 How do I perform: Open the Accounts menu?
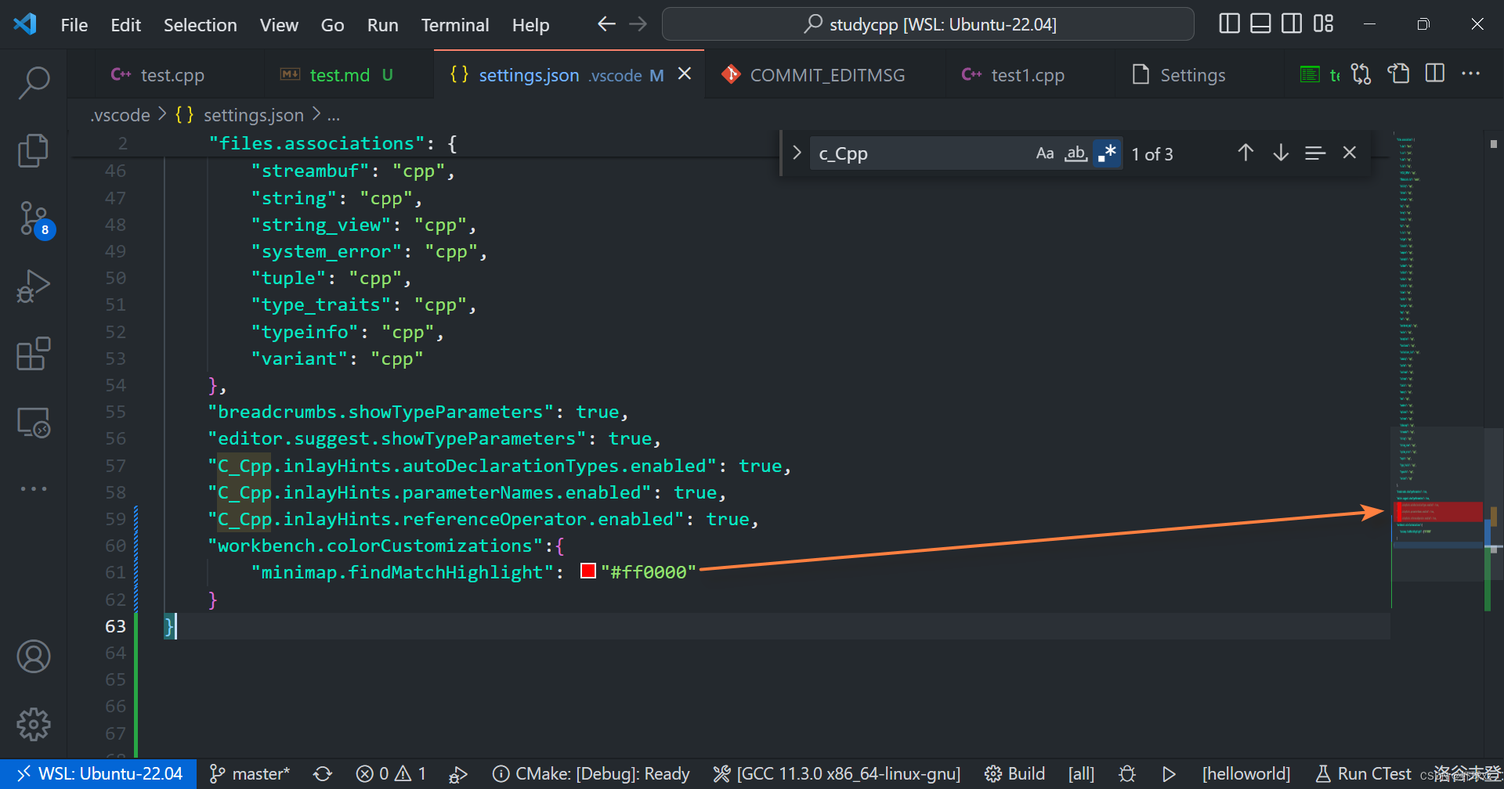tap(34, 657)
